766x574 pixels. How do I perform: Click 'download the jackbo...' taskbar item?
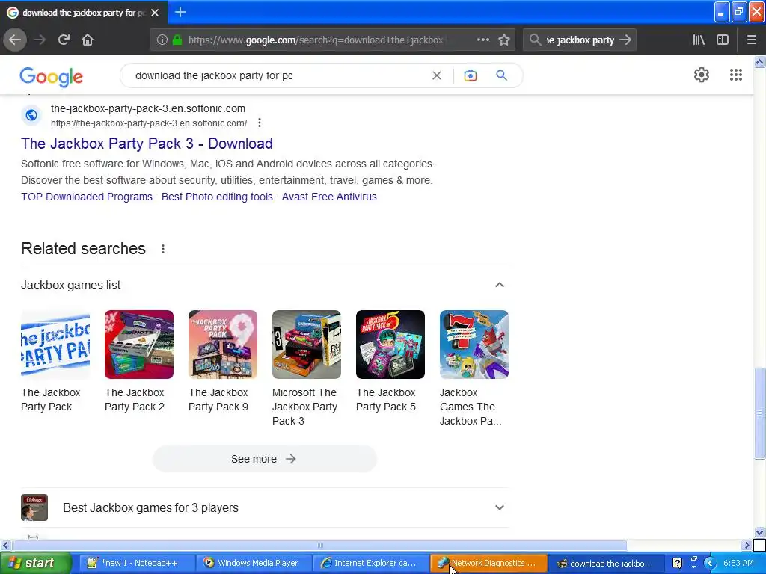click(x=606, y=563)
